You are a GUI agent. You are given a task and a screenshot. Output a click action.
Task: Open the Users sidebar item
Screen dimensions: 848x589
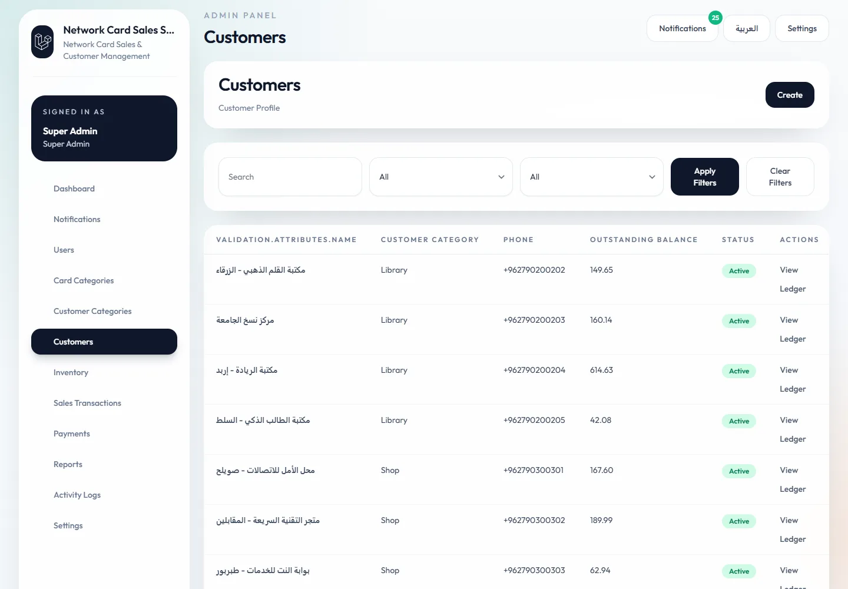[x=104, y=250]
